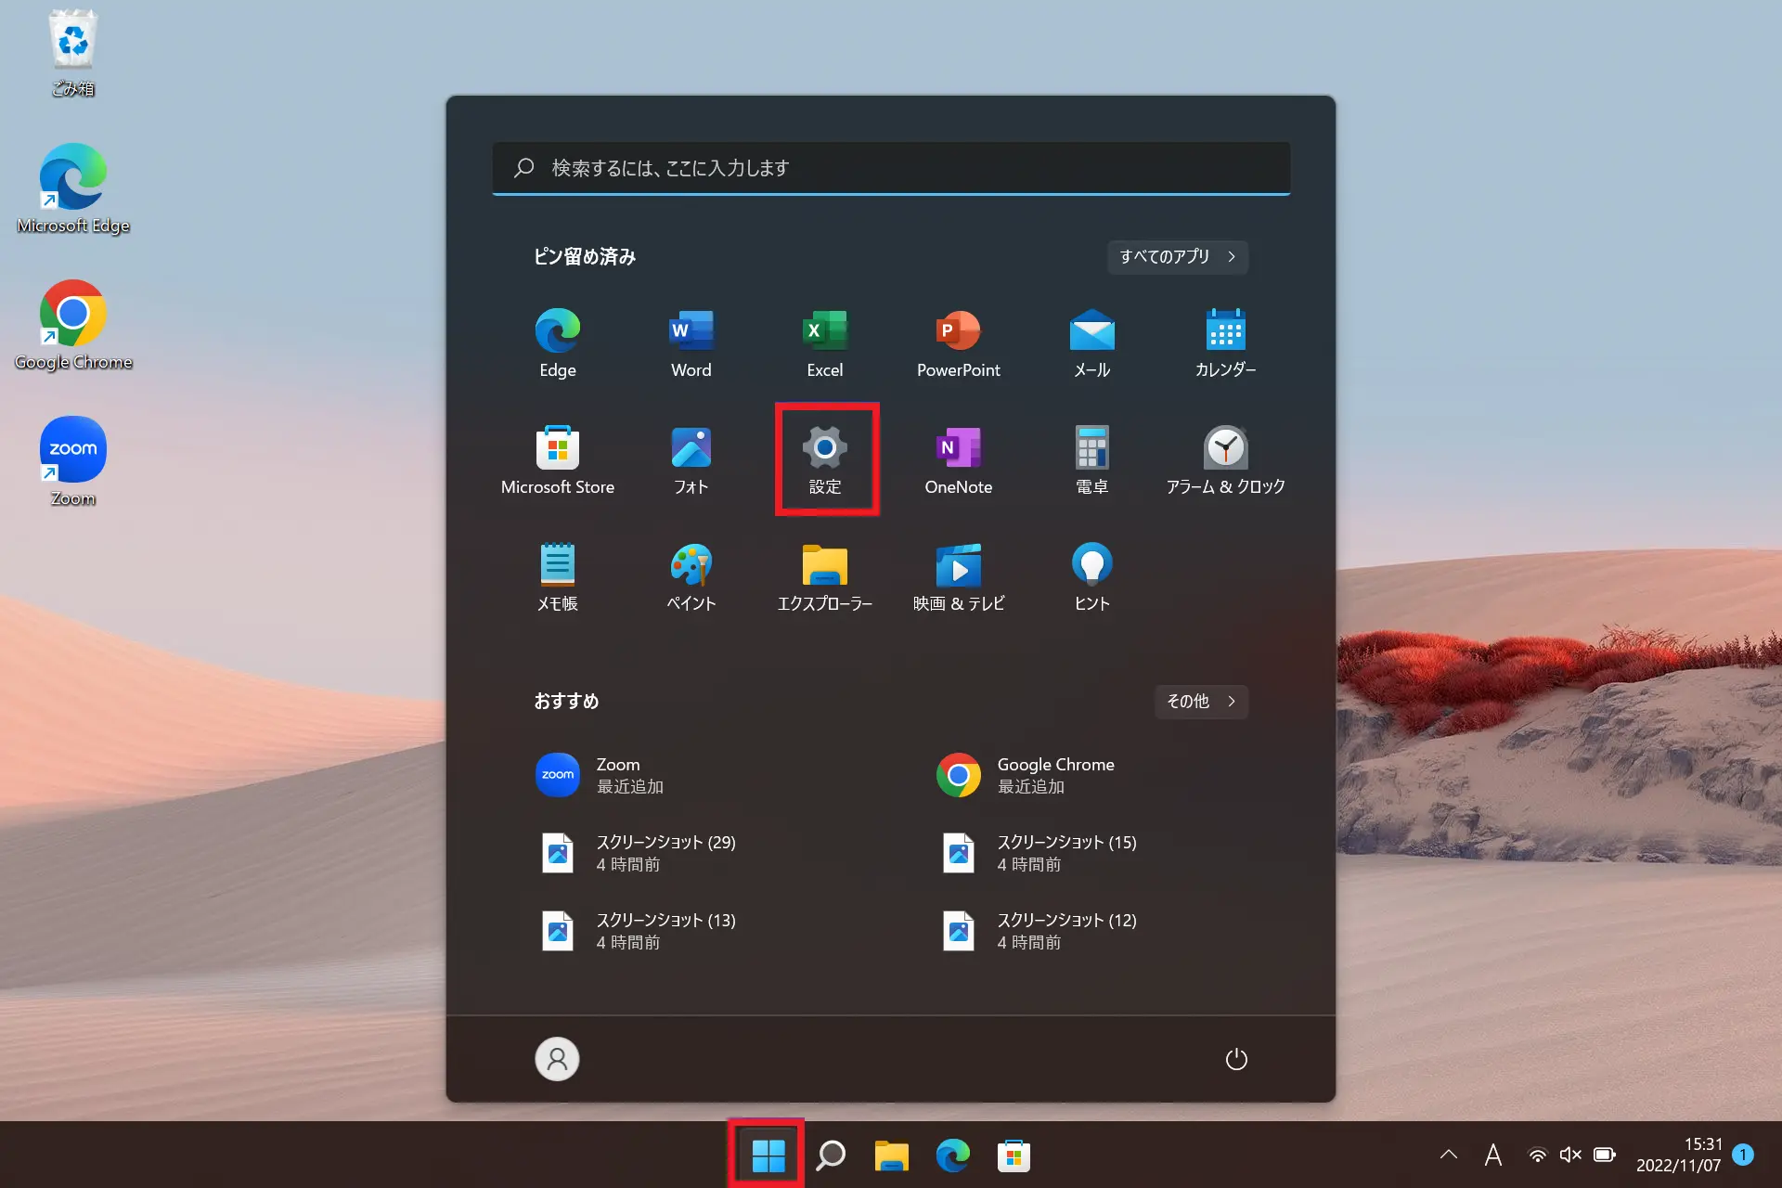Open the Calculator (電卓) app
Screen dimensions: 1782x1188
click(1091, 458)
